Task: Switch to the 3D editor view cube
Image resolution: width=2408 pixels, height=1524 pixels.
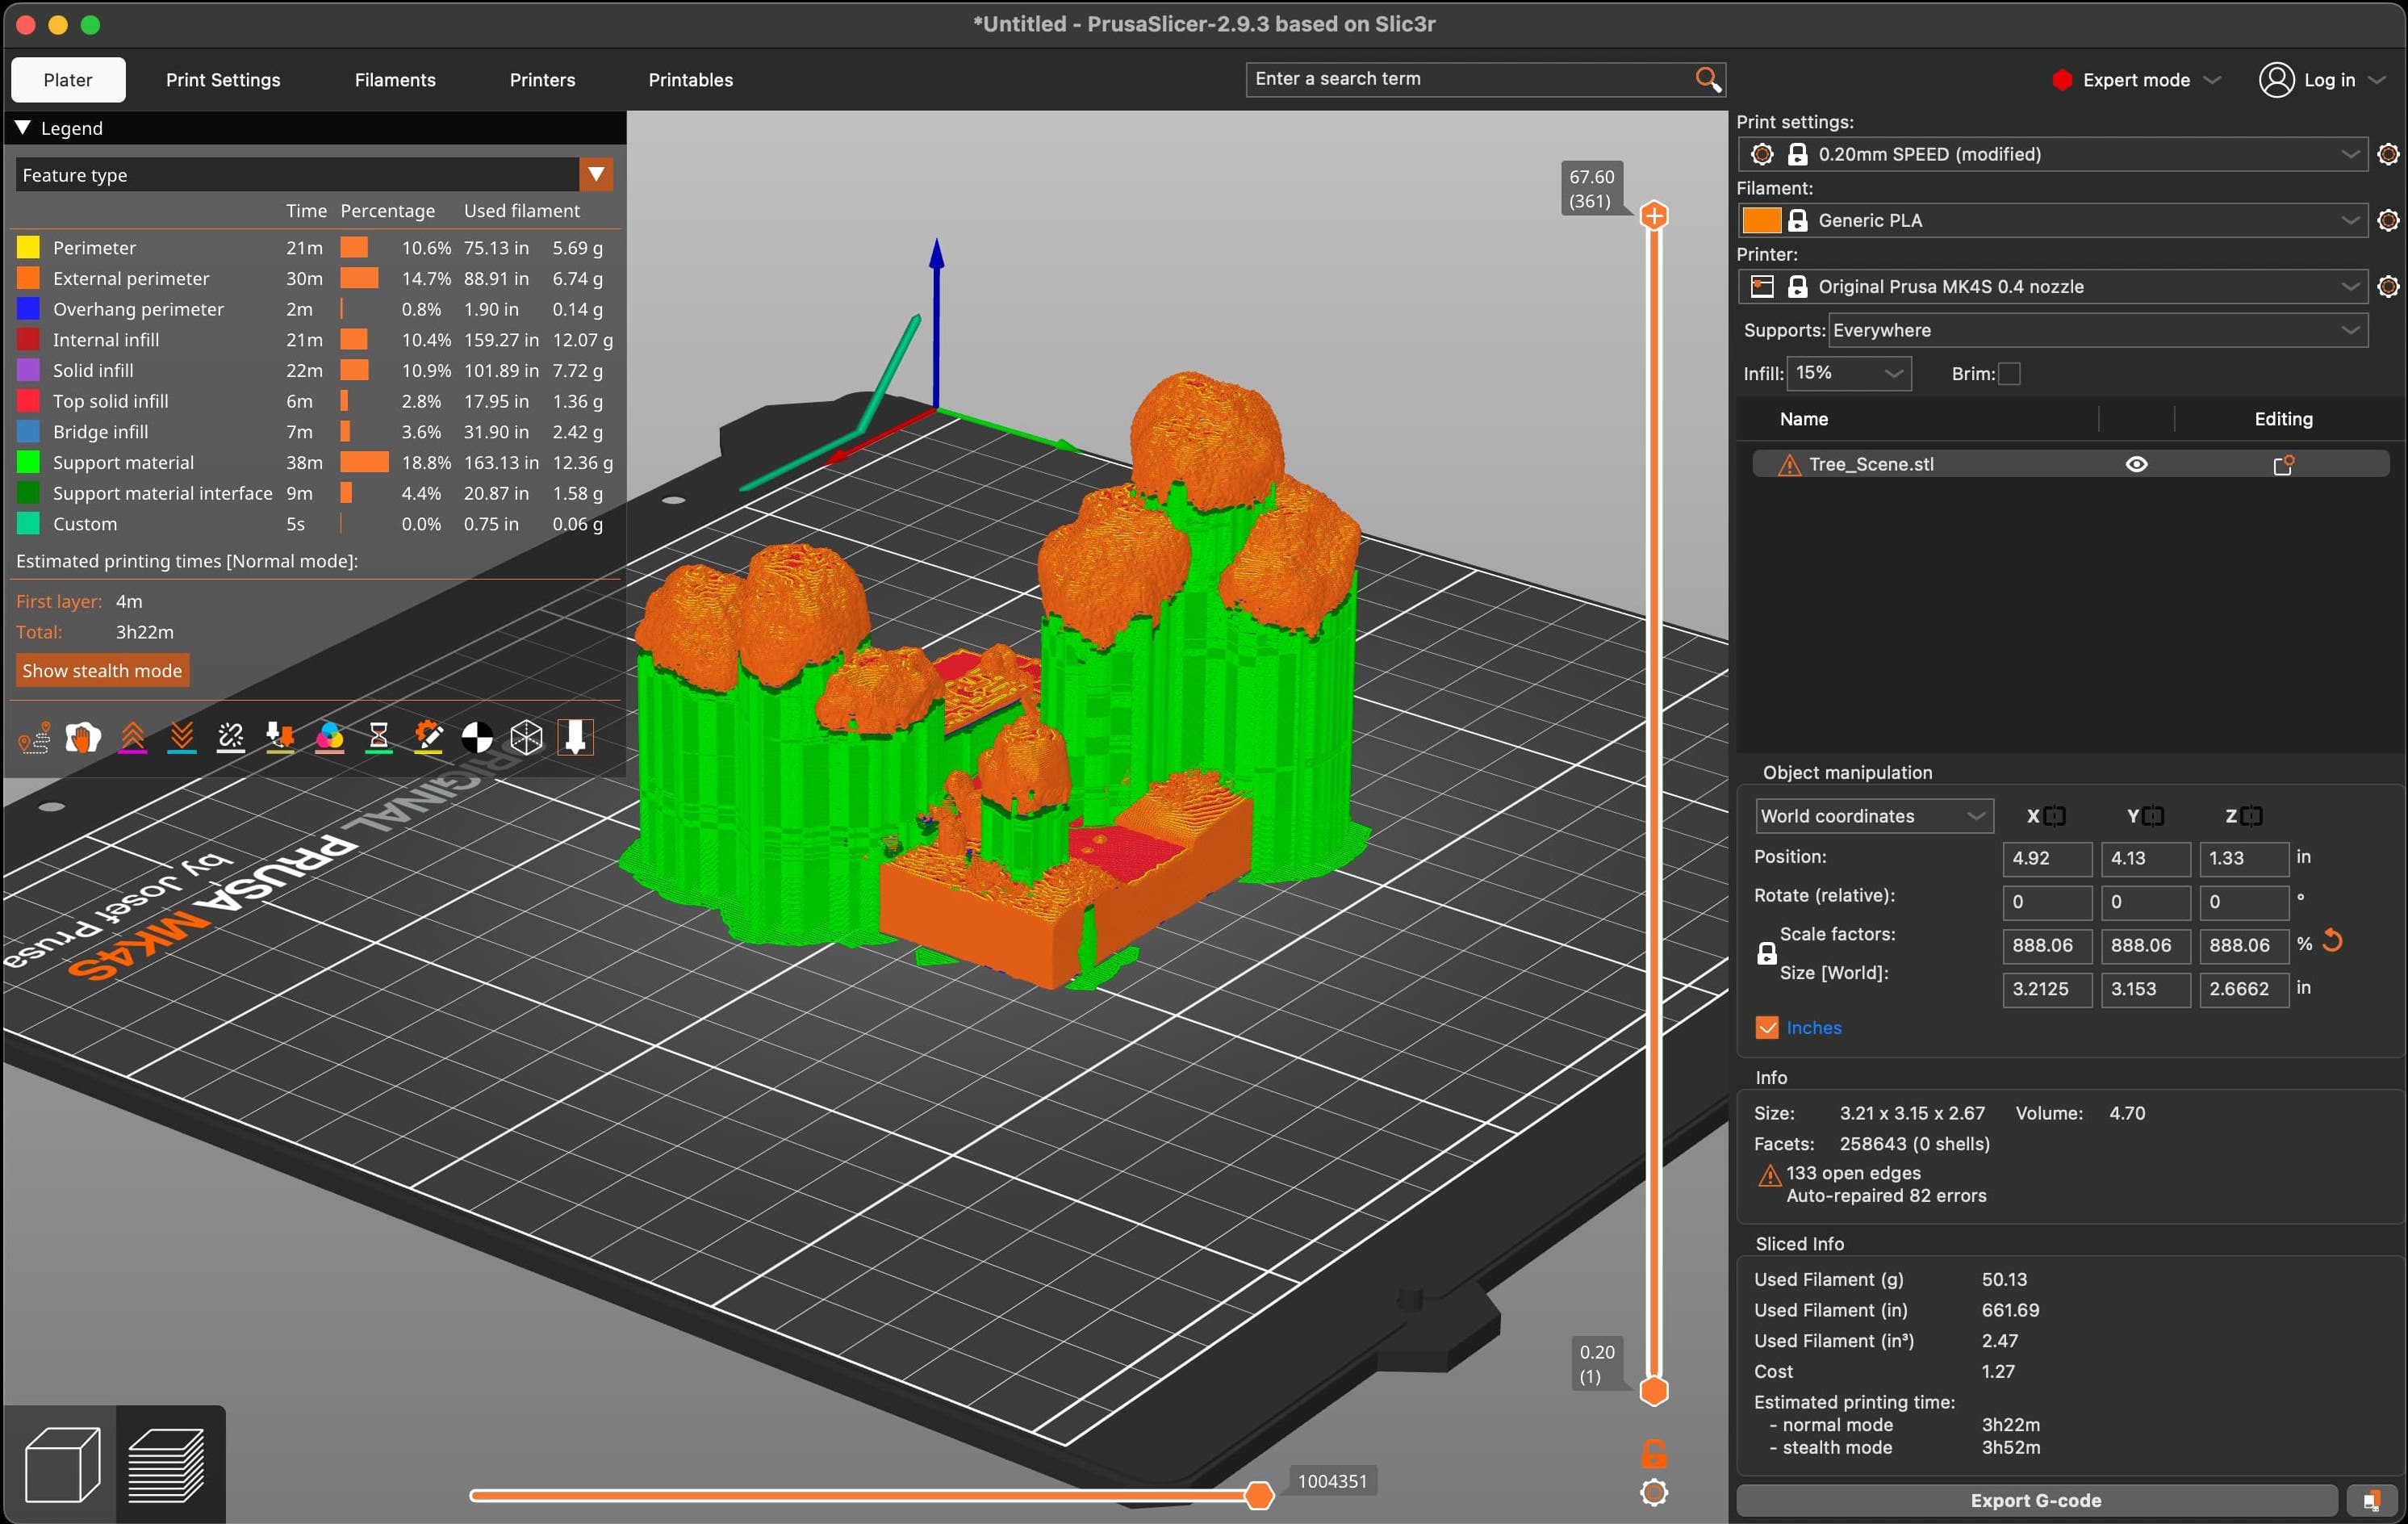Action: tap(61, 1465)
